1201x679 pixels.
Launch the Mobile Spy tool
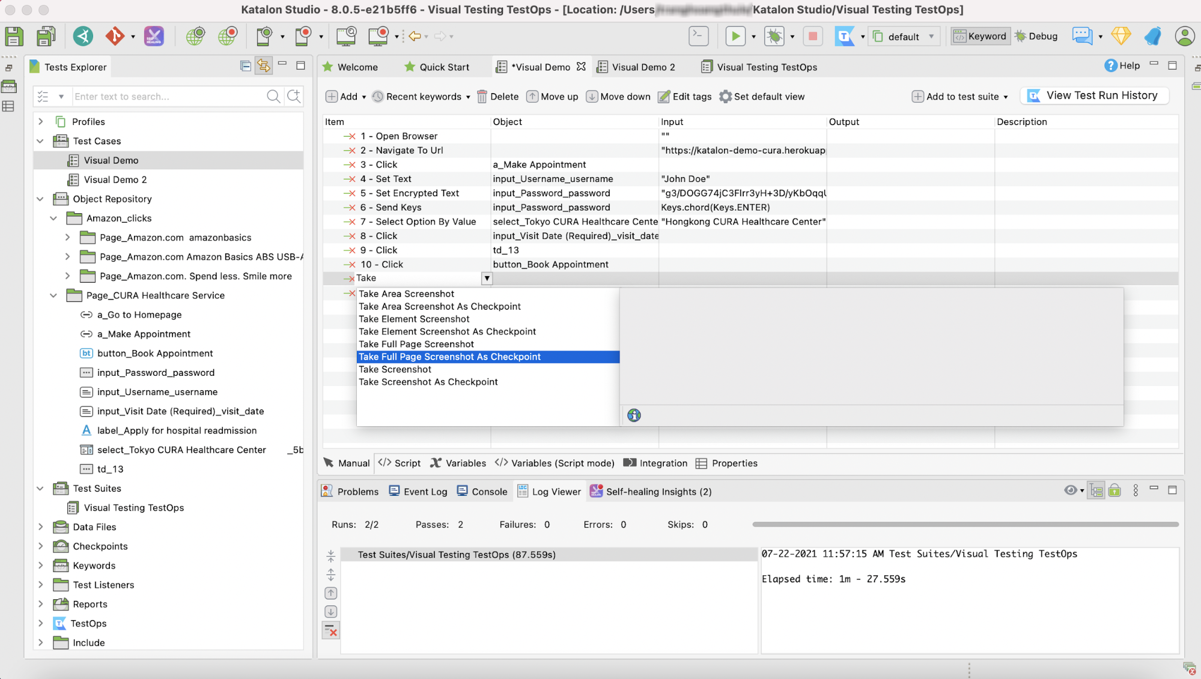tap(264, 36)
